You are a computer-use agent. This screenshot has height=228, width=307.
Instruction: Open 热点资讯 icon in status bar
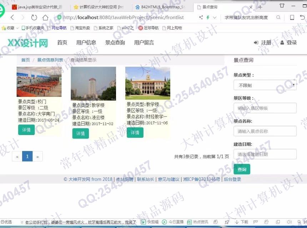(197, 222)
